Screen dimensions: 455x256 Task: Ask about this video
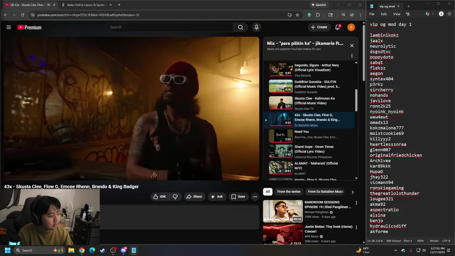tap(217, 197)
